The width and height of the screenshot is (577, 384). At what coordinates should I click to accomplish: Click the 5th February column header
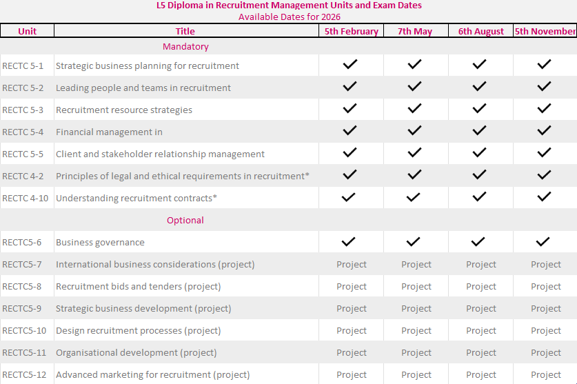pyautogui.click(x=352, y=31)
